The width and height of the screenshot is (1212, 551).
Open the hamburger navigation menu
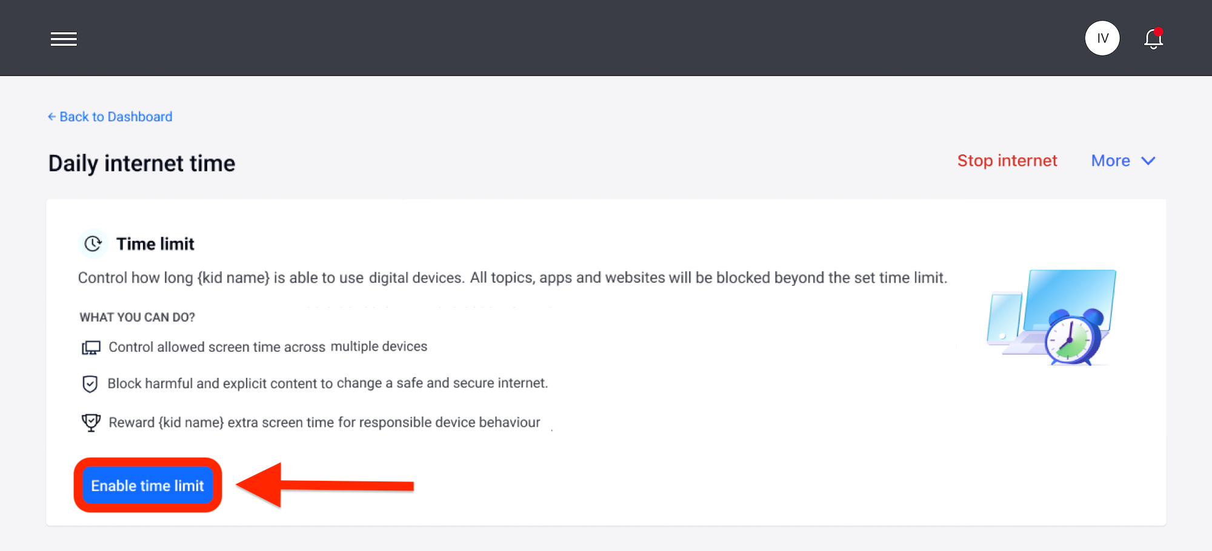click(x=64, y=38)
